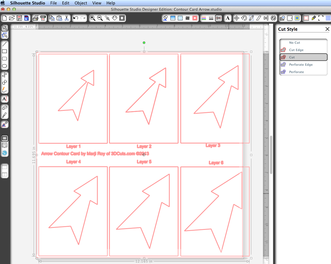331x264 pixels.
Task: Select the Cut style option
Action: tap(304, 57)
